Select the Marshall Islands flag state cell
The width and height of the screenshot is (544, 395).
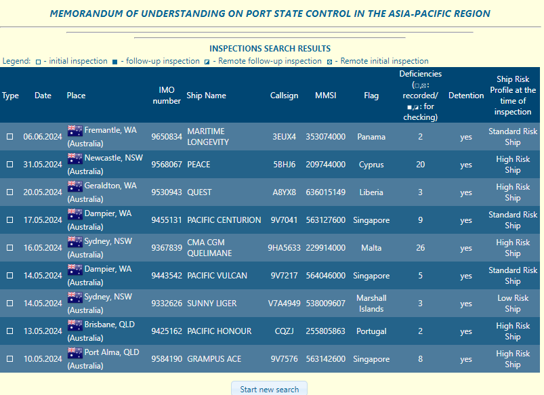371,303
